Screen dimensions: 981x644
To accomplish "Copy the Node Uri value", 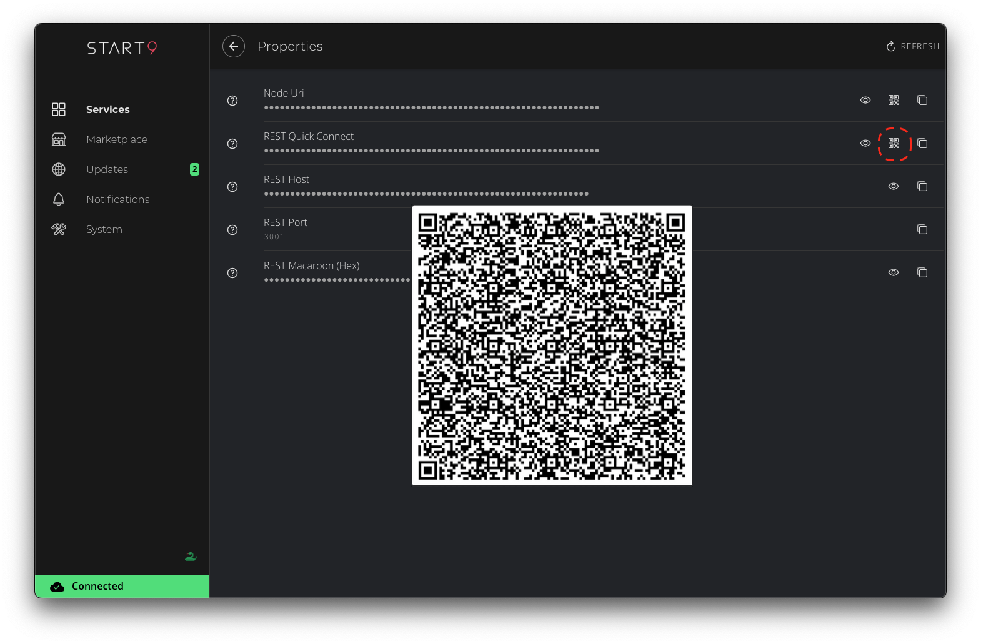I will (922, 100).
